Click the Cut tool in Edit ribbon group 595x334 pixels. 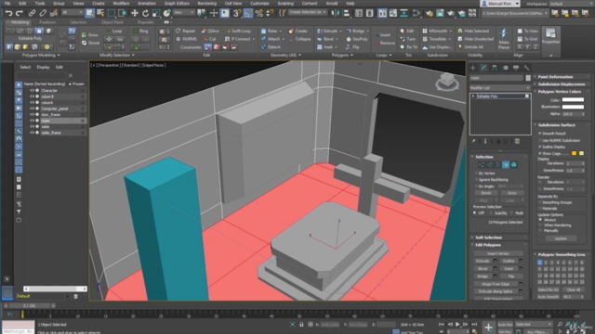pos(209,39)
